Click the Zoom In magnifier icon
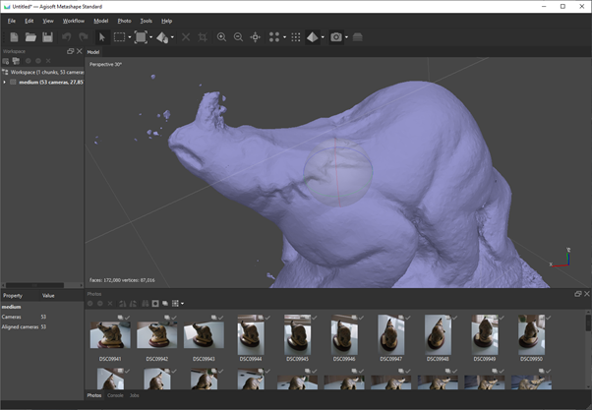Screen dimensions: 592x410 tap(221, 37)
